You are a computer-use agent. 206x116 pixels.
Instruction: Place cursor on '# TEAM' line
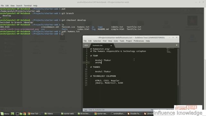point(94,56)
